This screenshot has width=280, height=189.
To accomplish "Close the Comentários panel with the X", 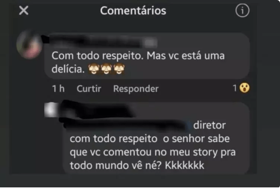I will coord(24,10).
